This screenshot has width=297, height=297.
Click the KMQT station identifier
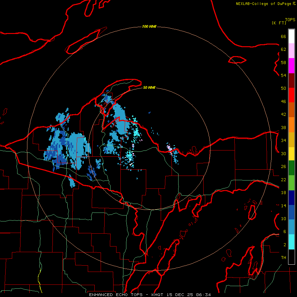pyautogui.click(x=158, y=295)
